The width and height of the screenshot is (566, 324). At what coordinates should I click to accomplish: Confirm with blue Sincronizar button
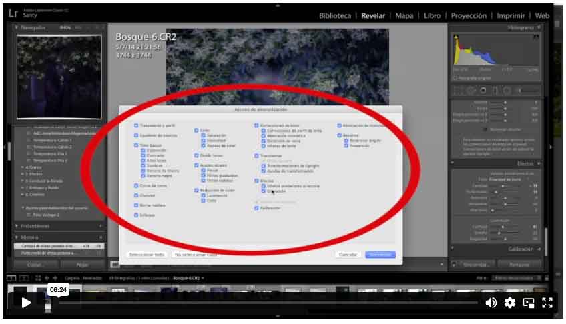coord(380,255)
